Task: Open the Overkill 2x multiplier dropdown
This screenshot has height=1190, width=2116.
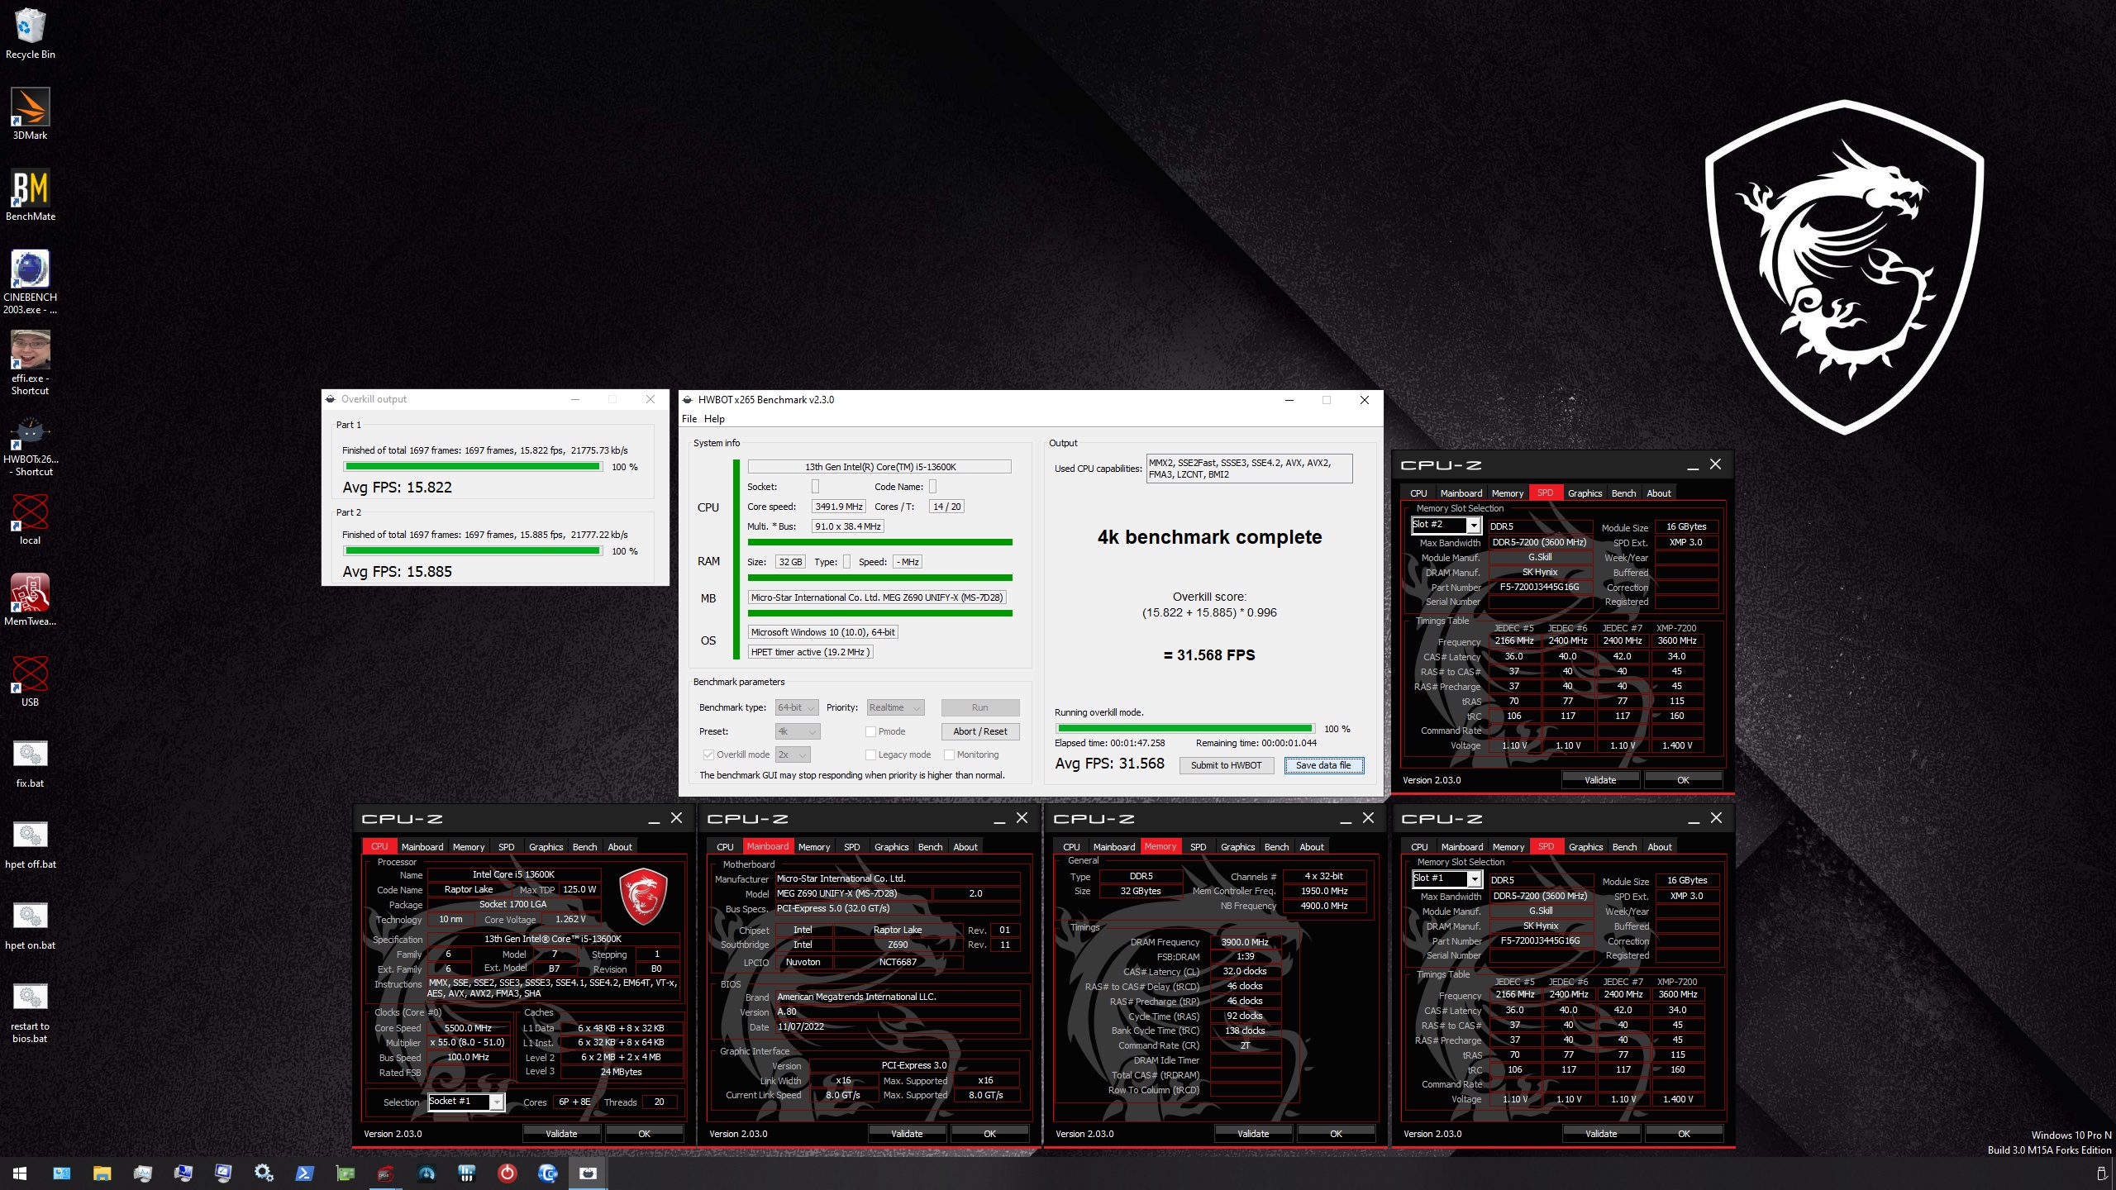Action: point(793,754)
